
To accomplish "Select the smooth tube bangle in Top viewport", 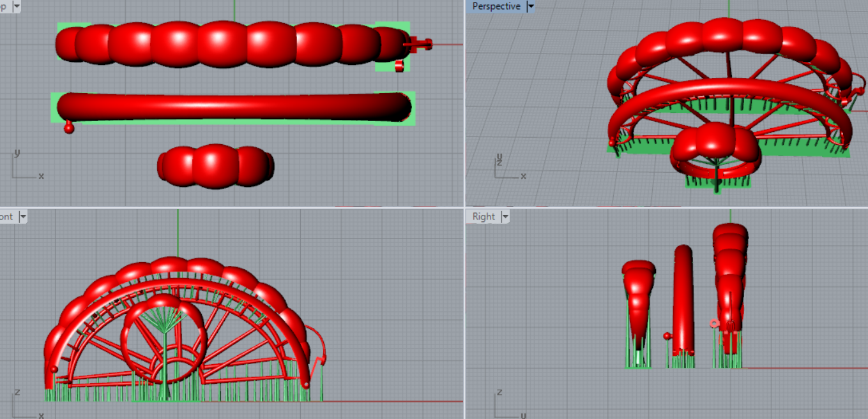I will tap(233, 107).
